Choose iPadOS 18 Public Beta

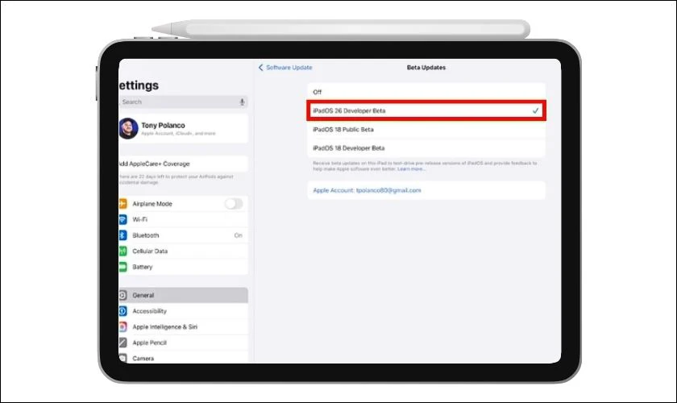426,129
